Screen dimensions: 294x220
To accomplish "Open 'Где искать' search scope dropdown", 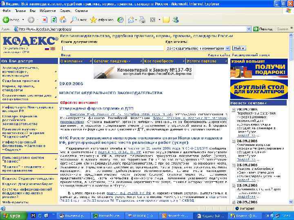I will (x=227, y=48).
